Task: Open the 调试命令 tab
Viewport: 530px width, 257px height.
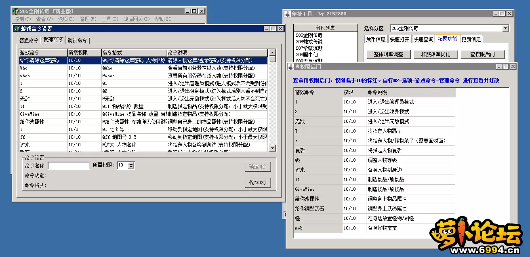Action: (x=77, y=40)
